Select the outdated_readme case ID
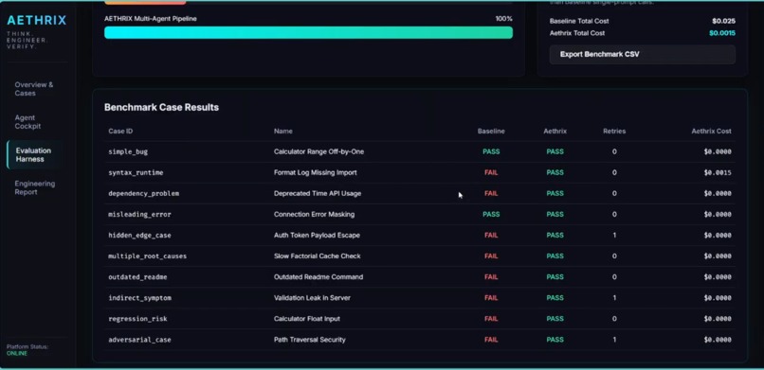Image resolution: width=764 pixels, height=370 pixels. [x=137, y=277]
